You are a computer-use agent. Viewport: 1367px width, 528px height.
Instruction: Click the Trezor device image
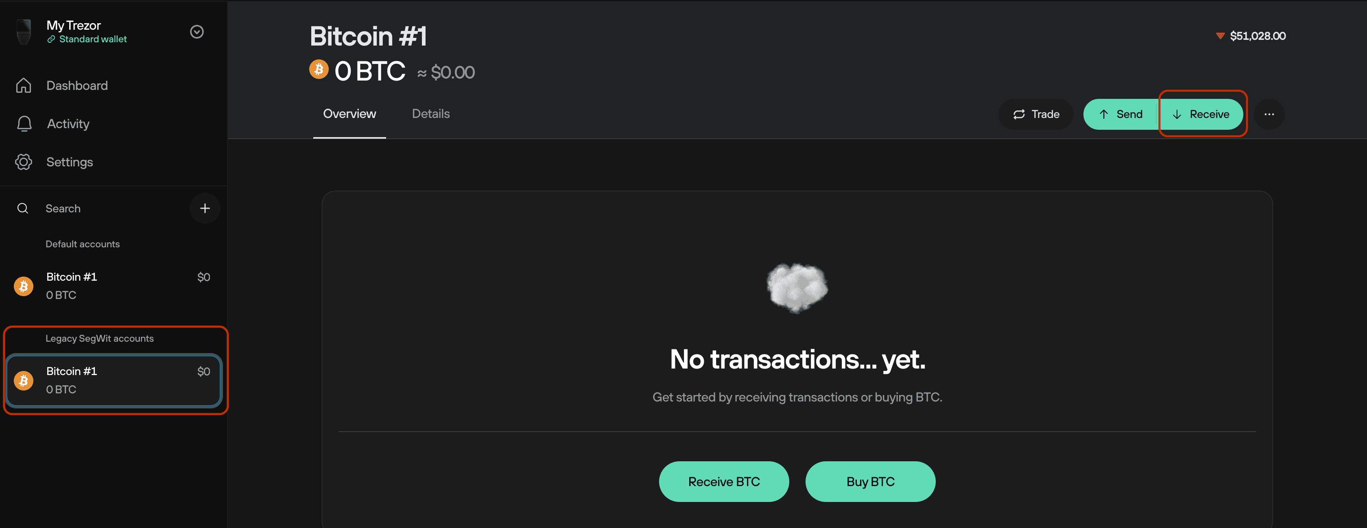coord(24,32)
